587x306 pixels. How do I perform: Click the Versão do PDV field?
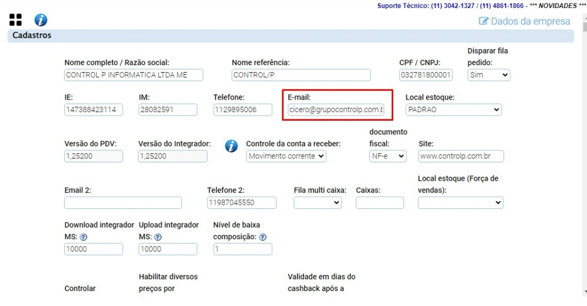pos(93,156)
